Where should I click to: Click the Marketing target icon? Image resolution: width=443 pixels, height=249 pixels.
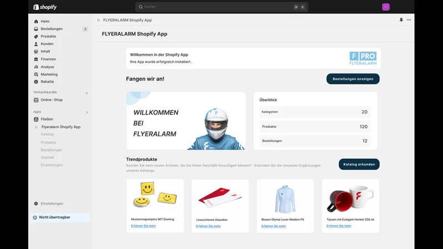[x=36, y=74]
